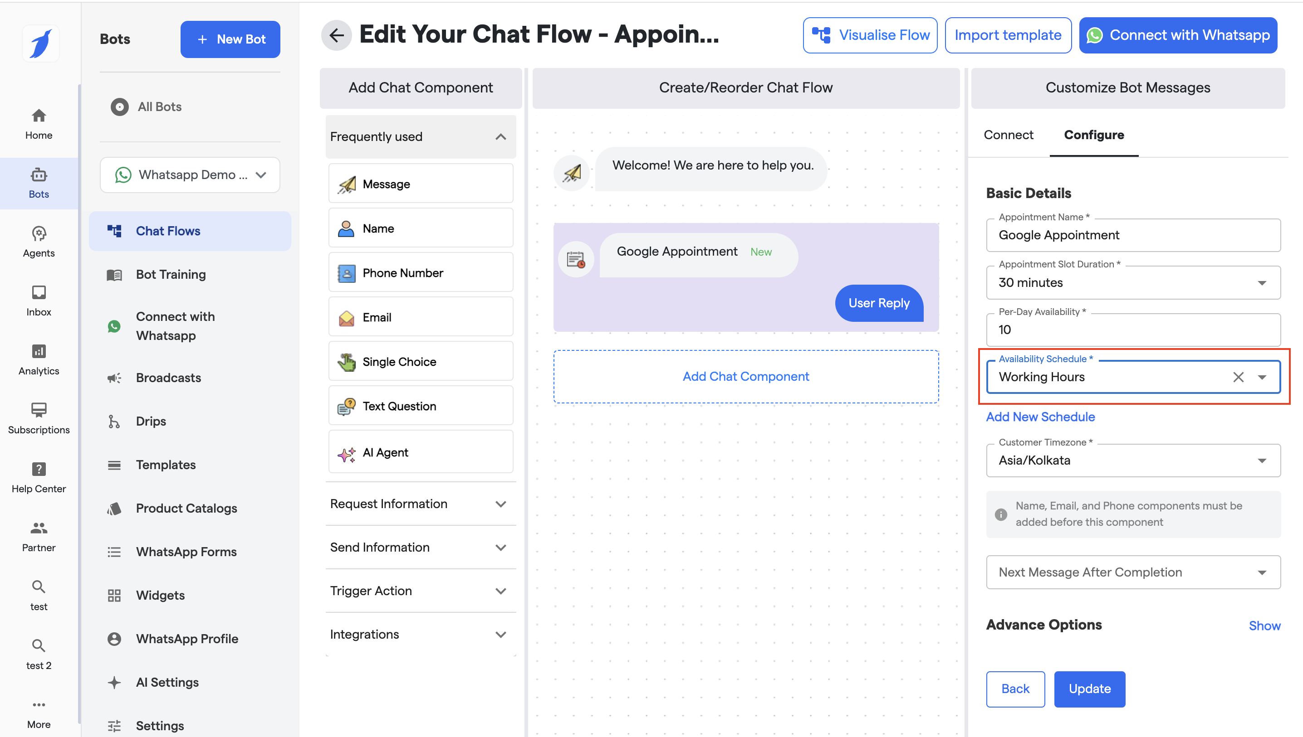Click the Google Appointment calendar icon in the flow
This screenshot has width=1303, height=737.
(576, 259)
